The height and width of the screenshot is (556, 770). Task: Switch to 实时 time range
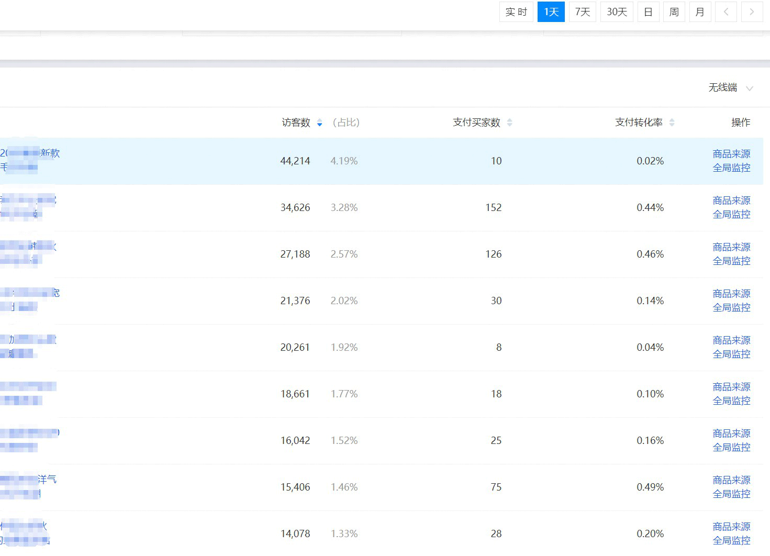point(516,12)
